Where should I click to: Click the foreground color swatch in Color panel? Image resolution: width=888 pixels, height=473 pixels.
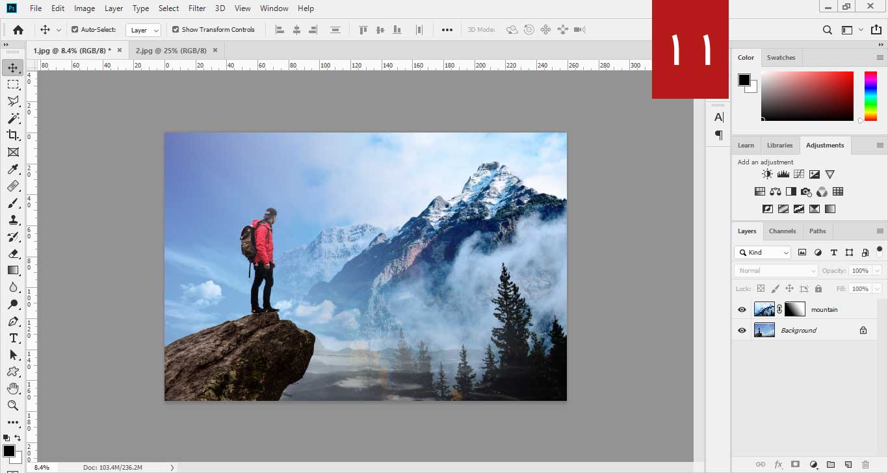[x=744, y=80]
